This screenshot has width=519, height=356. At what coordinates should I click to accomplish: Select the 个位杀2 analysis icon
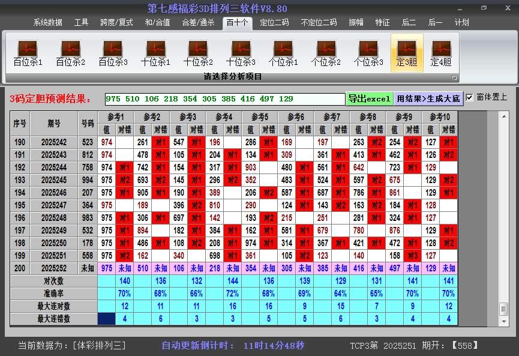click(326, 53)
